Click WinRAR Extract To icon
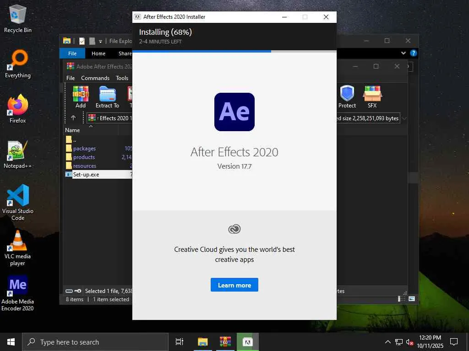The width and height of the screenshot is (469, 351). point(107,97)
